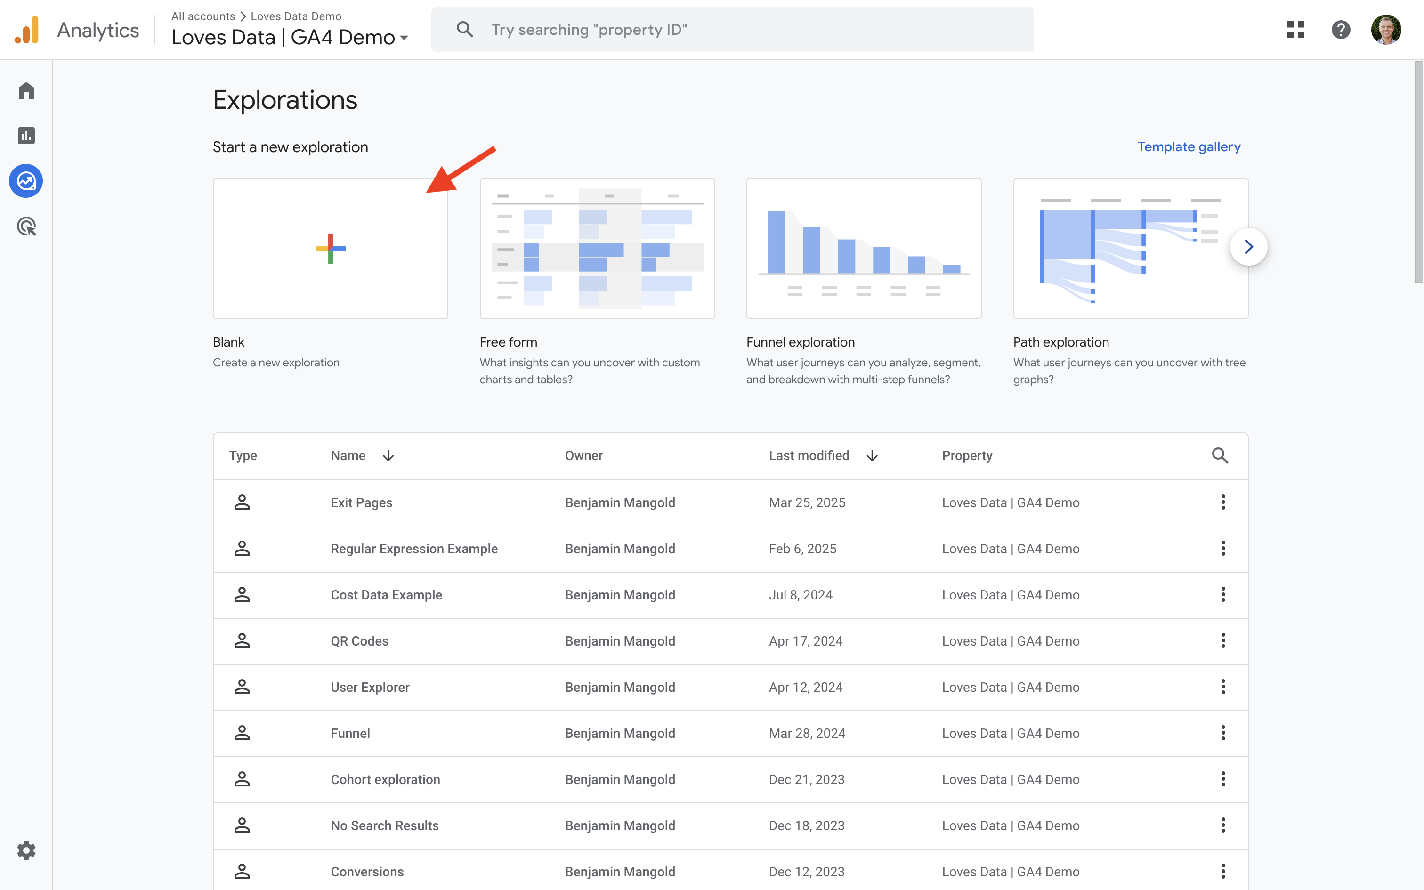Open more options for No Search Results
Screen dimensions: 1424x890
pyautogui.click(x=1223, y=825)
